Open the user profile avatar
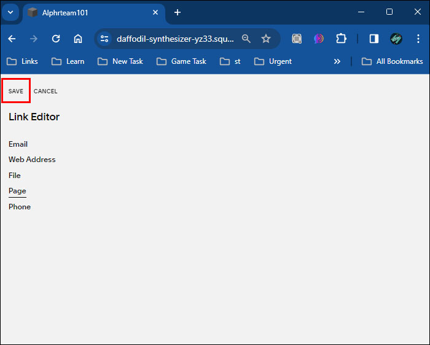The width and height of the screenshot is (430, 345). pos(396,39)
